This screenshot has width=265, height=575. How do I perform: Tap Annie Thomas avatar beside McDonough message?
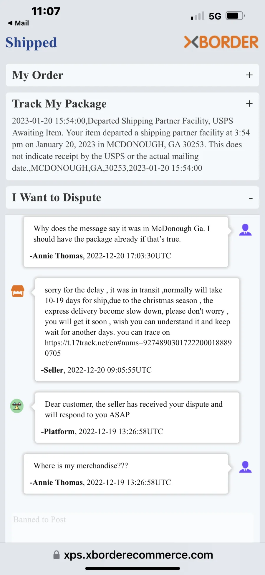(x=245, y=230)
